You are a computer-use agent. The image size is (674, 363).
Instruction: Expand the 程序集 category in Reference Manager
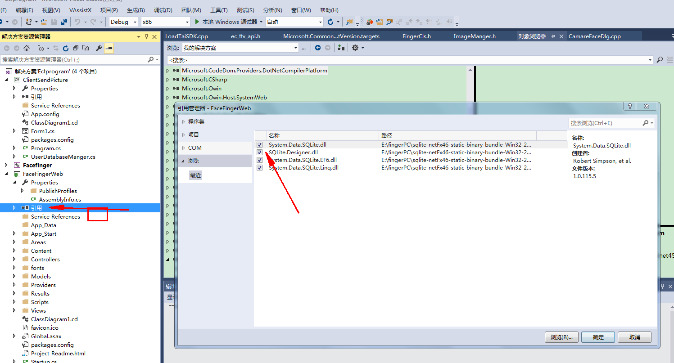183,122
